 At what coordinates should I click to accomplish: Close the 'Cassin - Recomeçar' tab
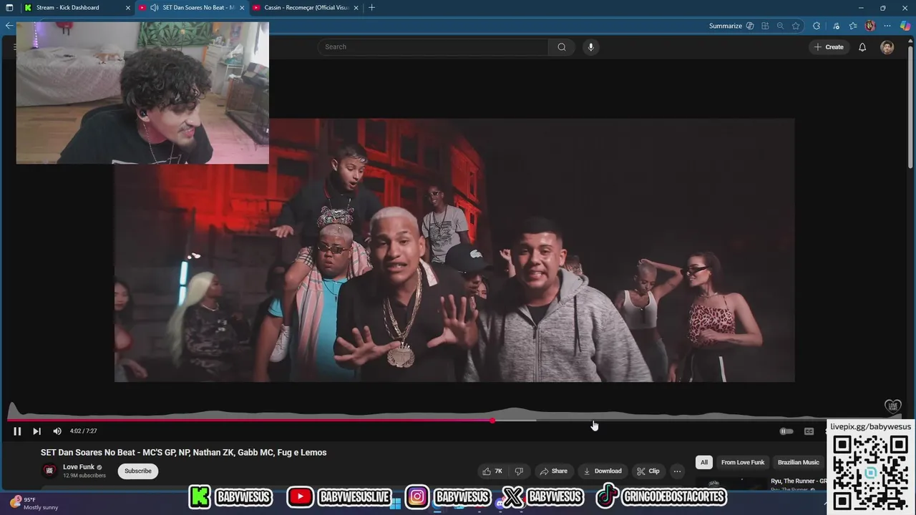pos(356,8)
